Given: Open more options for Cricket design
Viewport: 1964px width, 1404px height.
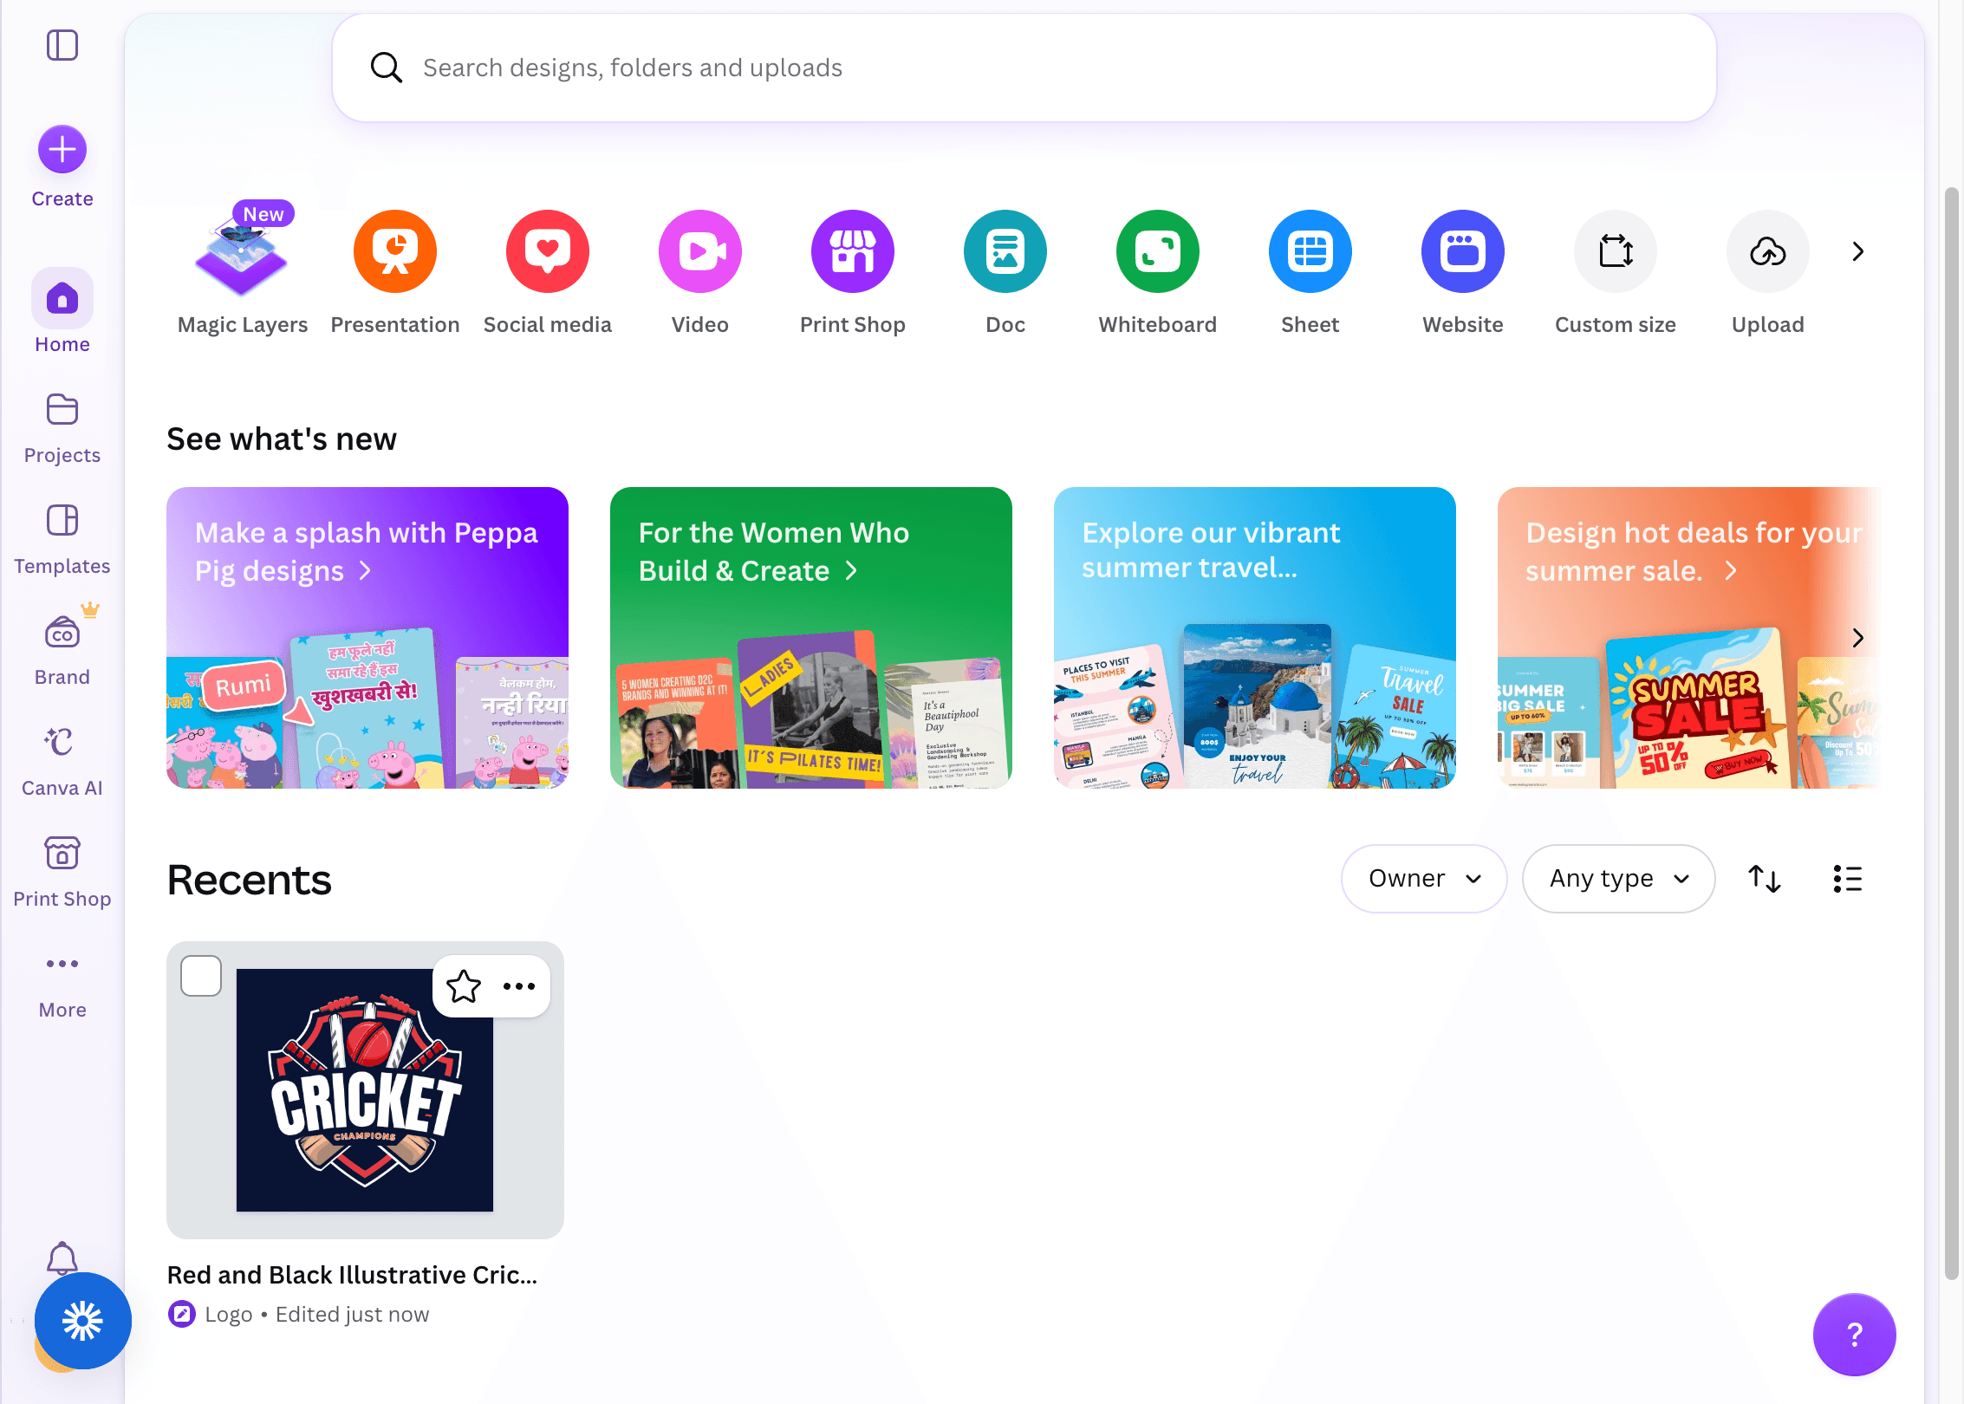Looking at the screenshot, I should coord(519,986).
